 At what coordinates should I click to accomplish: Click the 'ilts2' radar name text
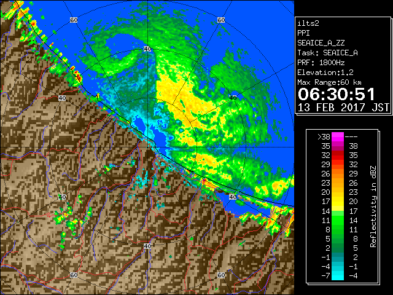pos(308,23)
